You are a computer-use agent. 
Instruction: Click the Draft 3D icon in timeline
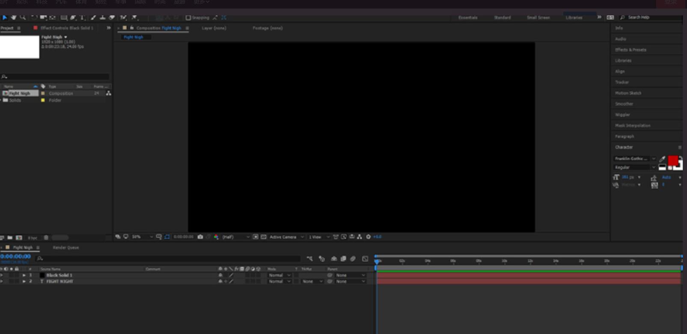coord(322,259)
